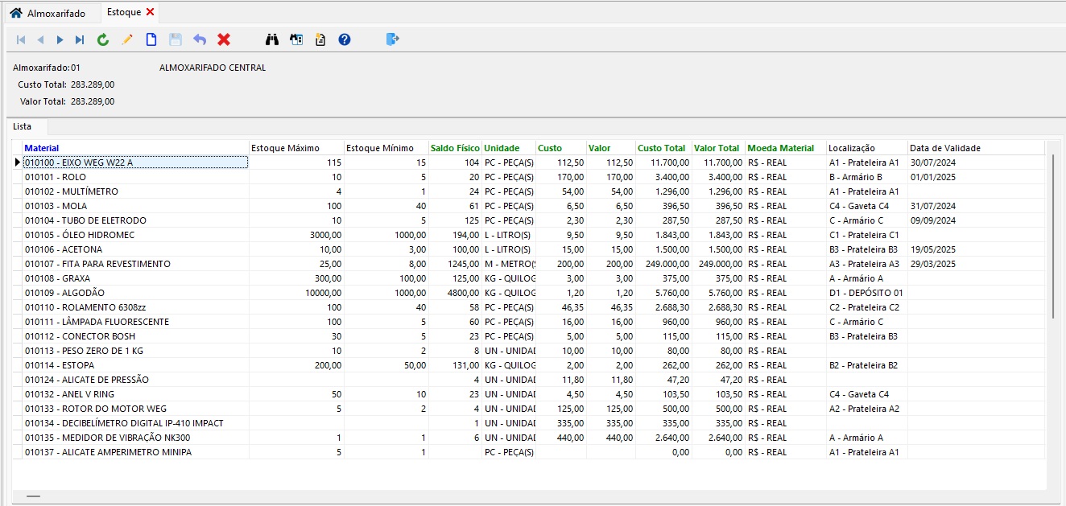Screen dimensions: 1066x506
Task: Click the pencil edit icon
Action: (x=127, y=39)
